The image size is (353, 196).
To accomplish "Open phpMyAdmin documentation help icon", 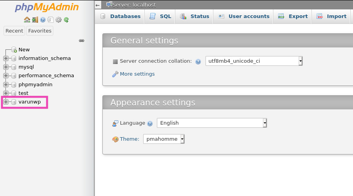I will 43,20.
